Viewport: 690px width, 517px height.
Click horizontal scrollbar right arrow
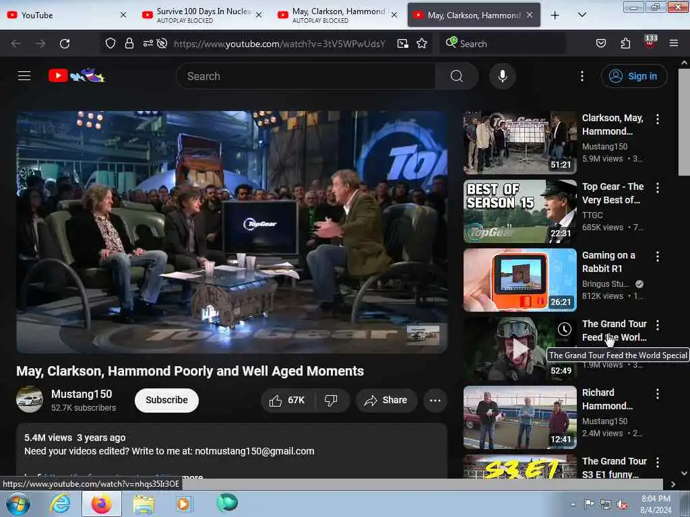pyautogui.click(x=673, y=484)
